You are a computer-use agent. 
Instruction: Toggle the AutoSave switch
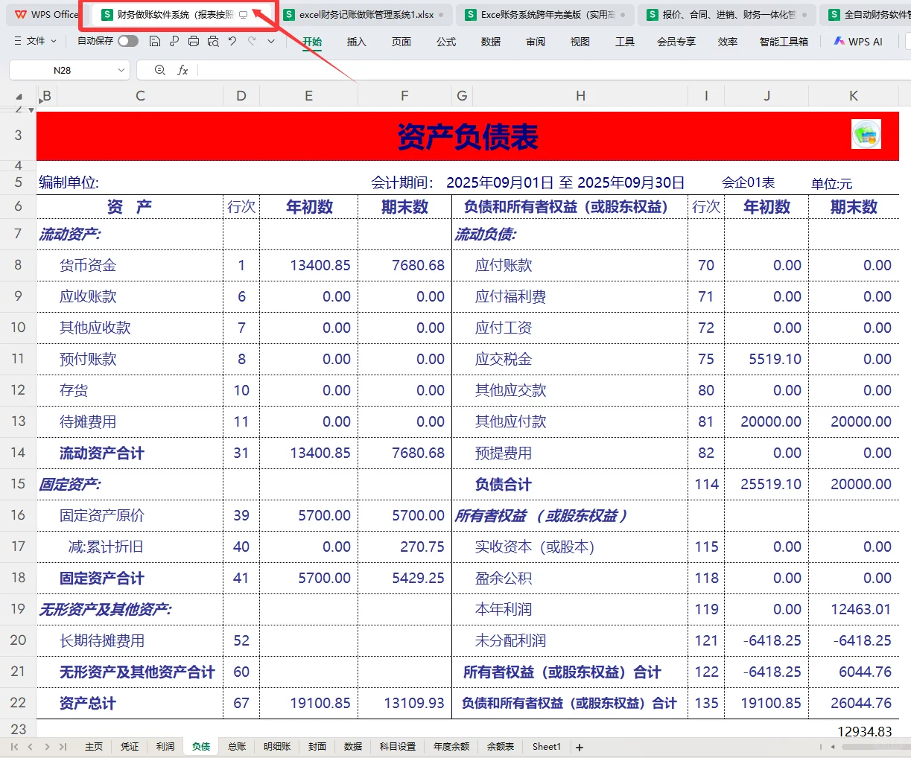(x=127, y=42)
